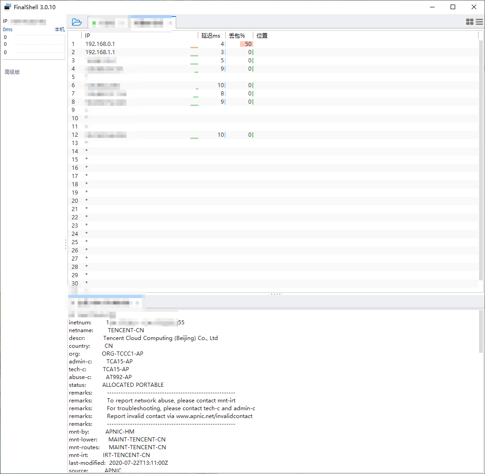This screenshot has height=474, width=485.
Task: Click the 高级版 premium link
Action: click(x=12, y=72)
